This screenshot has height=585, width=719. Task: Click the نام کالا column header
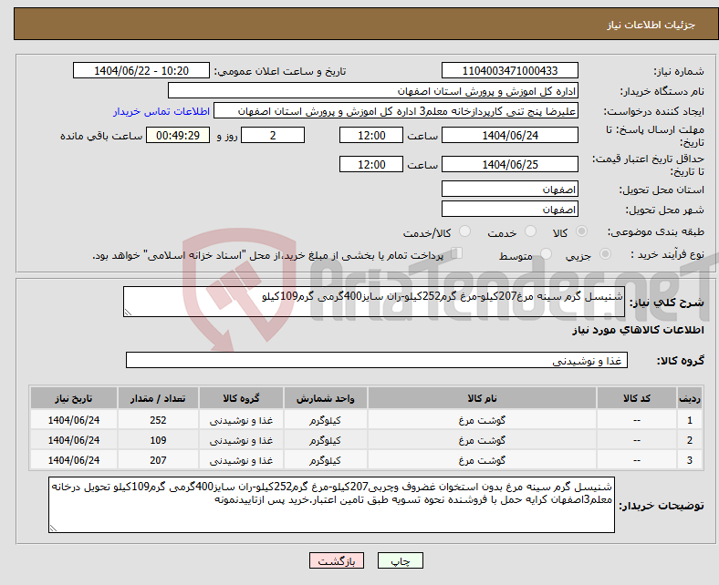(482, 398)
